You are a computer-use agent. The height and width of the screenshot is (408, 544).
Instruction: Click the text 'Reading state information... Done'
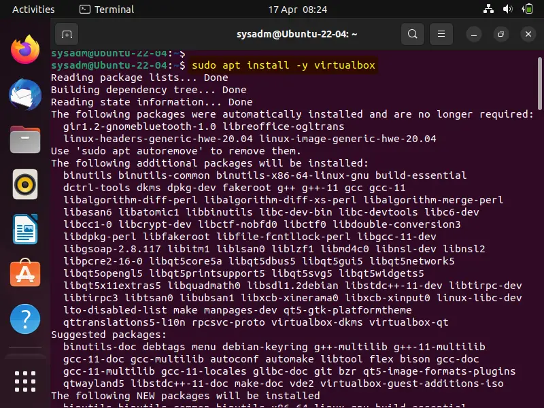(152, 102)
